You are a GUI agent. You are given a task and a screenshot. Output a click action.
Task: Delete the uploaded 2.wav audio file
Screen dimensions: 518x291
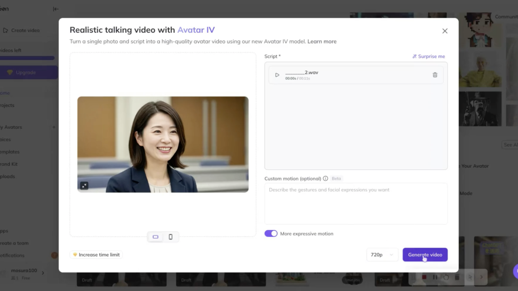[435, 75]
